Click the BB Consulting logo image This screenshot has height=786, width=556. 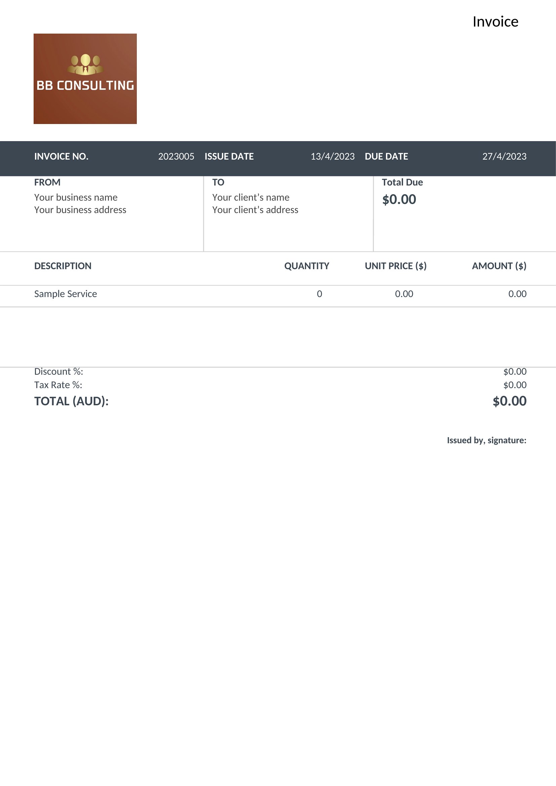tap(85, 79)
